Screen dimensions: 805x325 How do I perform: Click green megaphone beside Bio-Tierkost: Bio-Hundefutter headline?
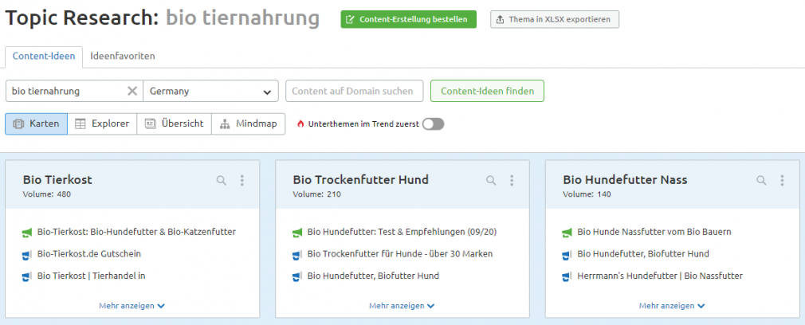coord(27,233)
